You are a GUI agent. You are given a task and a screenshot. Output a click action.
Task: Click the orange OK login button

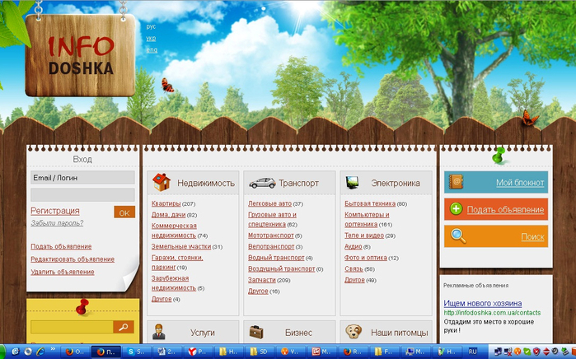(124, 212)
